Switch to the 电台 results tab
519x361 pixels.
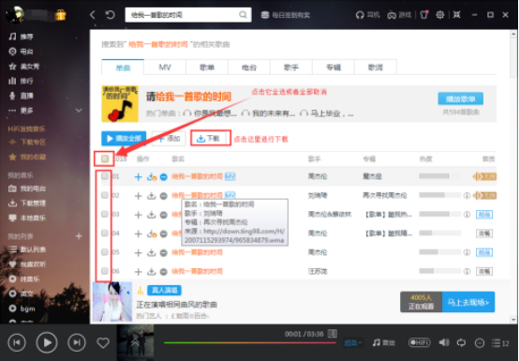pyautogui.click(x=249, y=68)
